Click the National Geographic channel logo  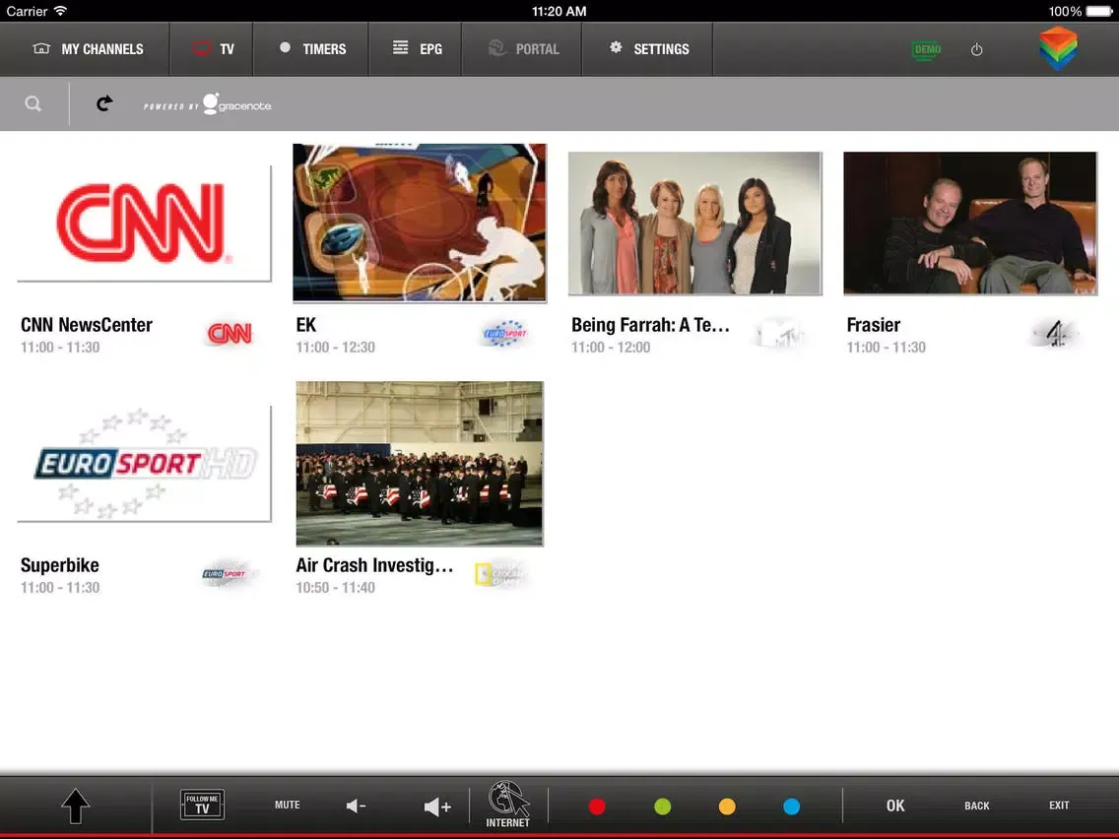click(501, 573)
